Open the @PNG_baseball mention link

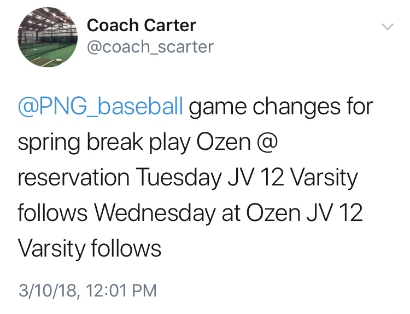click(x=101, y=107)
